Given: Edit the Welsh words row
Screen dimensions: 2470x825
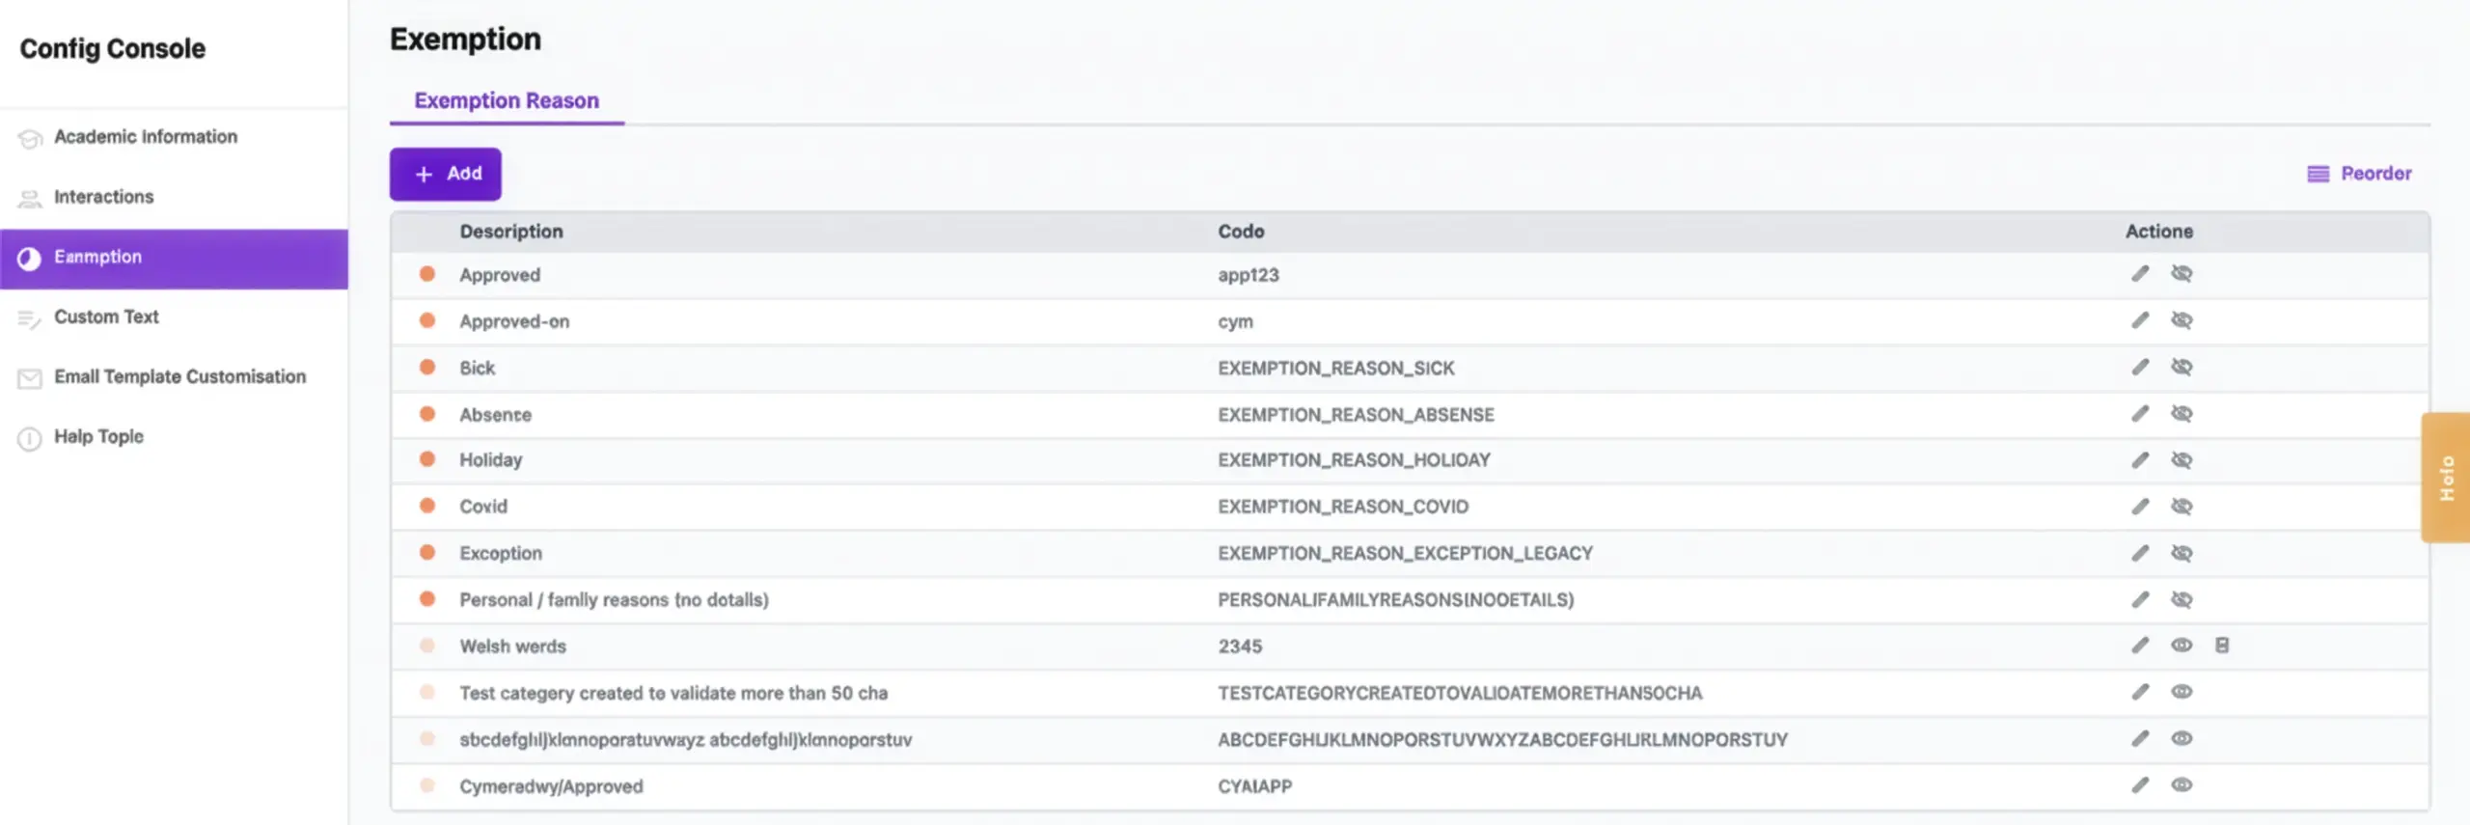Looking at the screenshot, I should (x=2140, y=646).
